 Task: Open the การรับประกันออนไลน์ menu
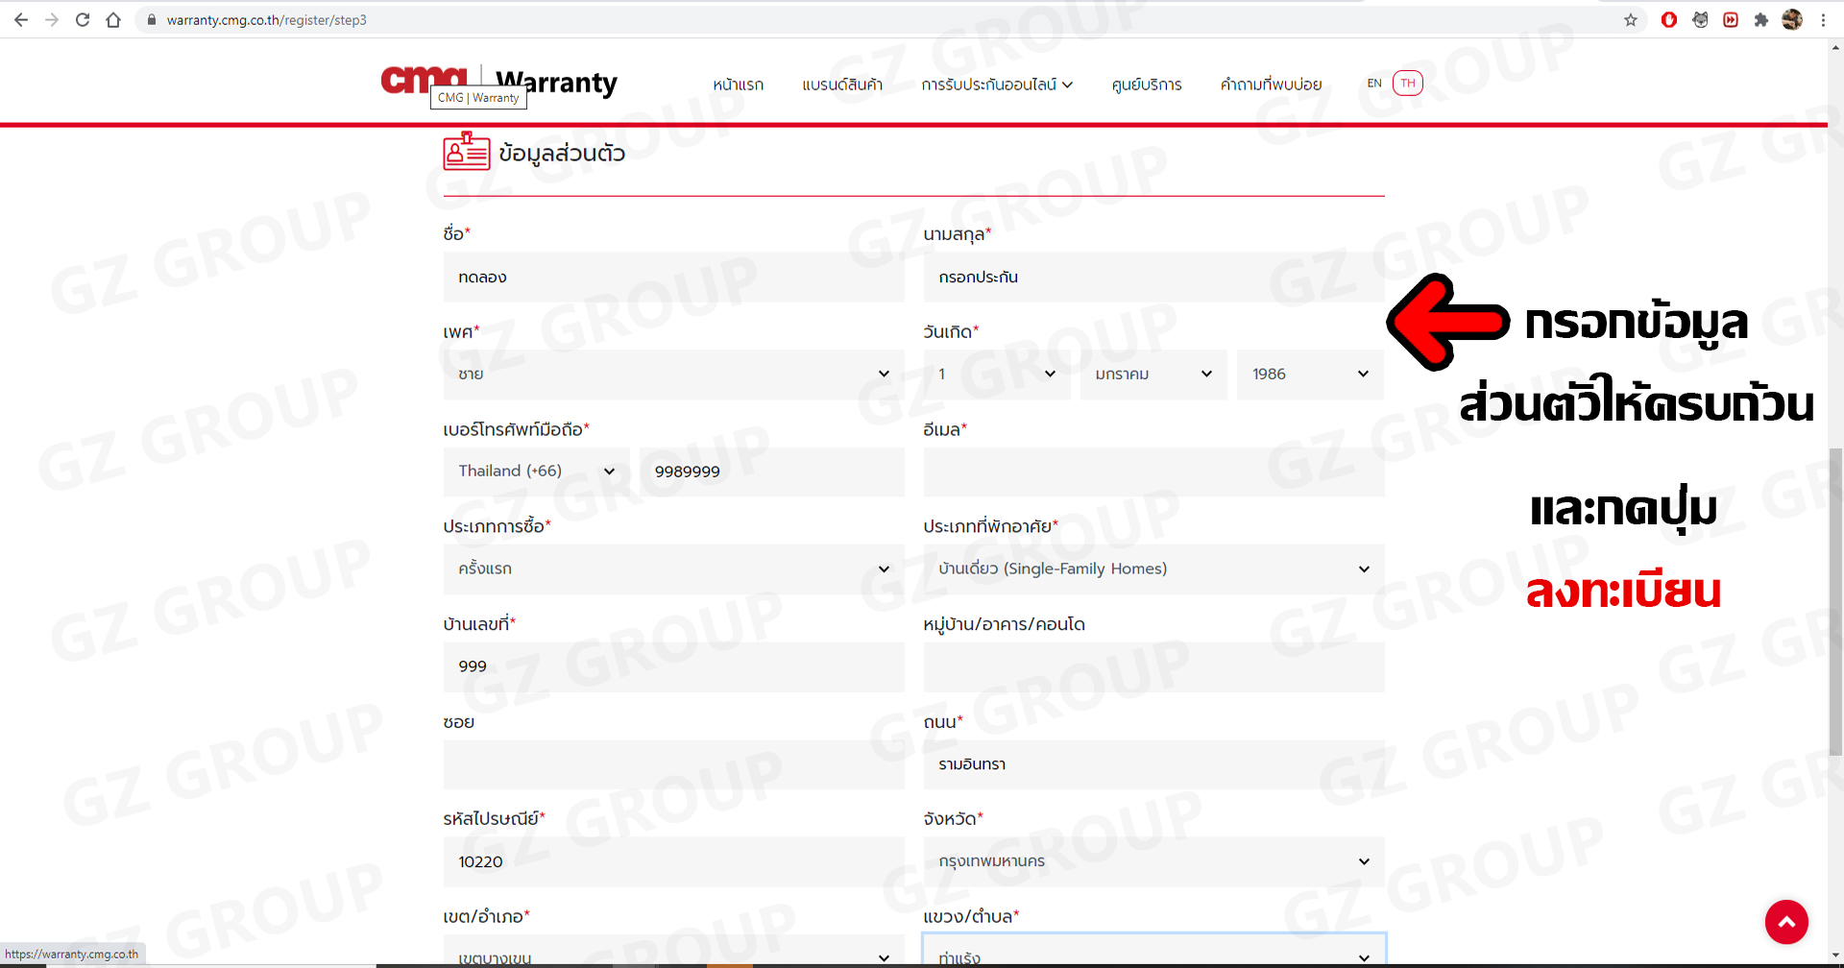[x=996, y=85]
